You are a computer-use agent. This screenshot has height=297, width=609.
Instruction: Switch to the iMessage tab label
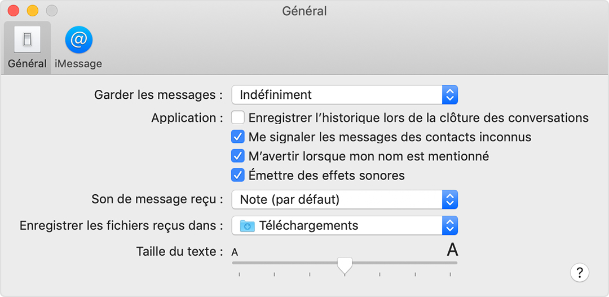pyautogui.click(x=78, y=64)
